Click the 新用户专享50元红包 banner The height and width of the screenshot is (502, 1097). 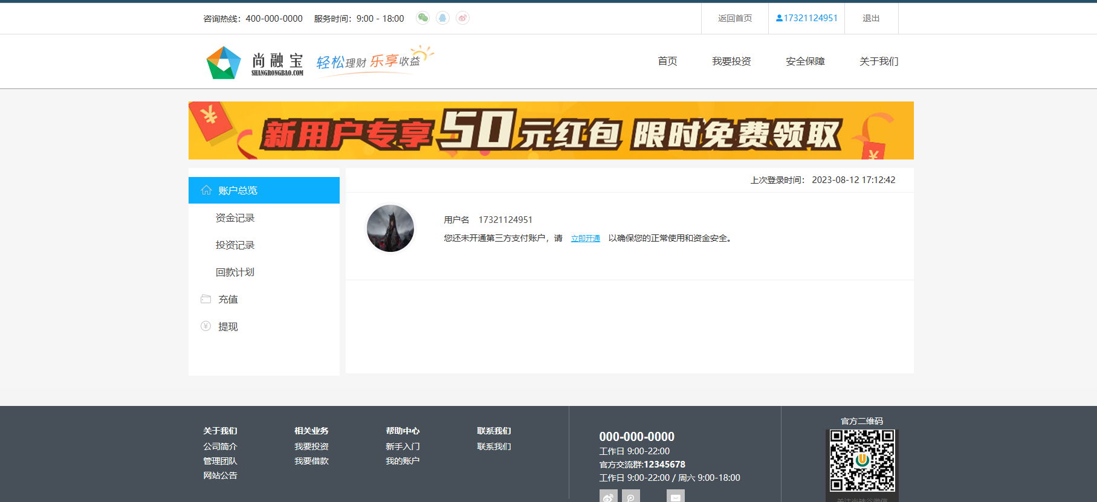551,130
